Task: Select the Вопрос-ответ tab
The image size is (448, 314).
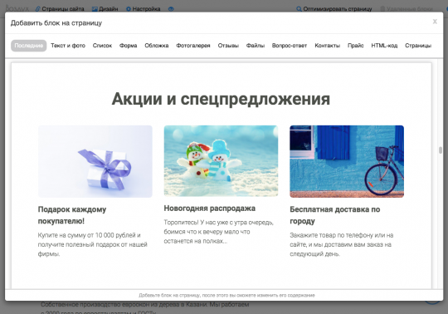Action: 290,46
